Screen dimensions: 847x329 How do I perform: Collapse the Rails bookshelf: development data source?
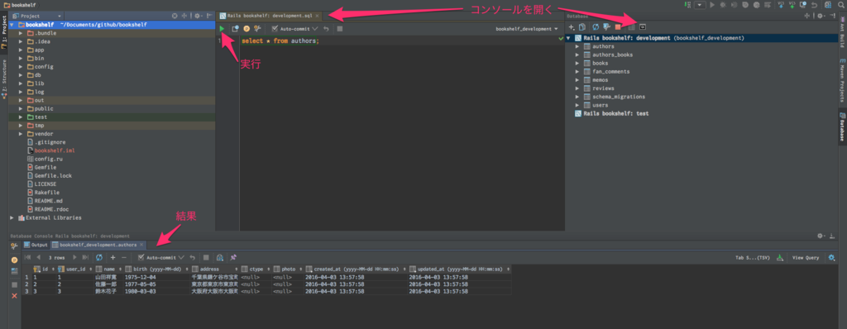(x=568, y=38)
